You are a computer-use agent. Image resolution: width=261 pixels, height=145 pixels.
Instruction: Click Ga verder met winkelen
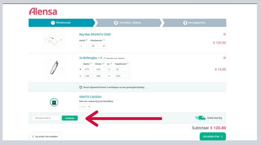(45, 136)
